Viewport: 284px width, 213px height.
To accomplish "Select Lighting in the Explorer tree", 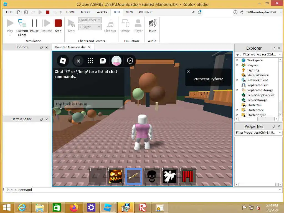I will click(253, 70).
